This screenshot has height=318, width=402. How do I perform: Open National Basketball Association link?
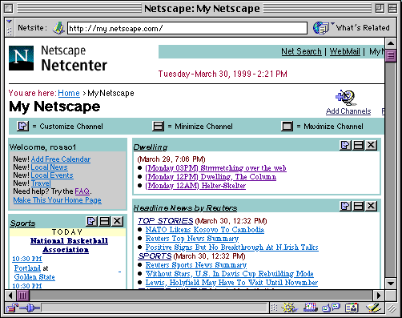(69, 245)
